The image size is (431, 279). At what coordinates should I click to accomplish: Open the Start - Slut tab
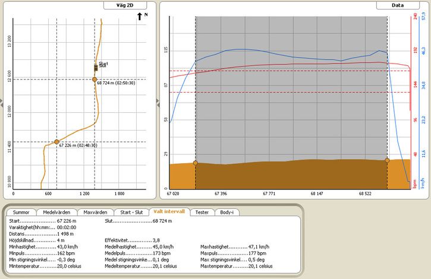(x=131, y=213)
